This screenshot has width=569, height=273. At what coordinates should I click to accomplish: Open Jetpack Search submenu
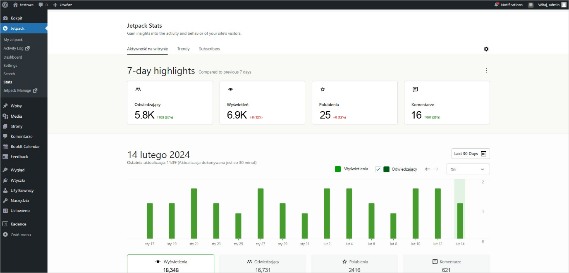(x=9, y=74)
